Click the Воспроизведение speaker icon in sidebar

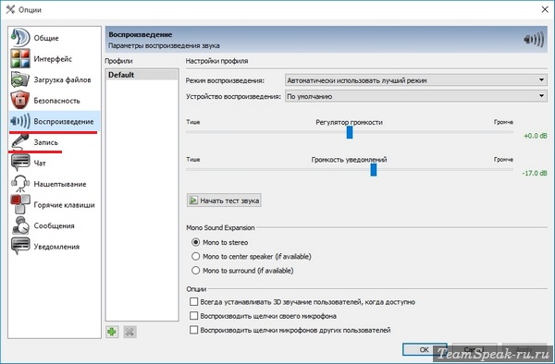pos(20,121)
